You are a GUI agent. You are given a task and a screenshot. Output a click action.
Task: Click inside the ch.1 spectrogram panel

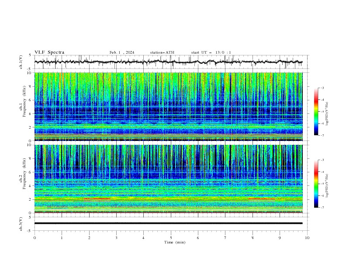[x=168, y=106]
